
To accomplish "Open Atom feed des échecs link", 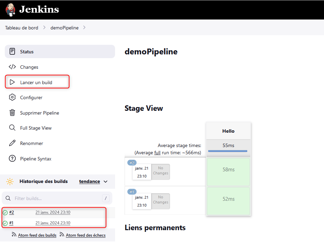I will [86, 235].
